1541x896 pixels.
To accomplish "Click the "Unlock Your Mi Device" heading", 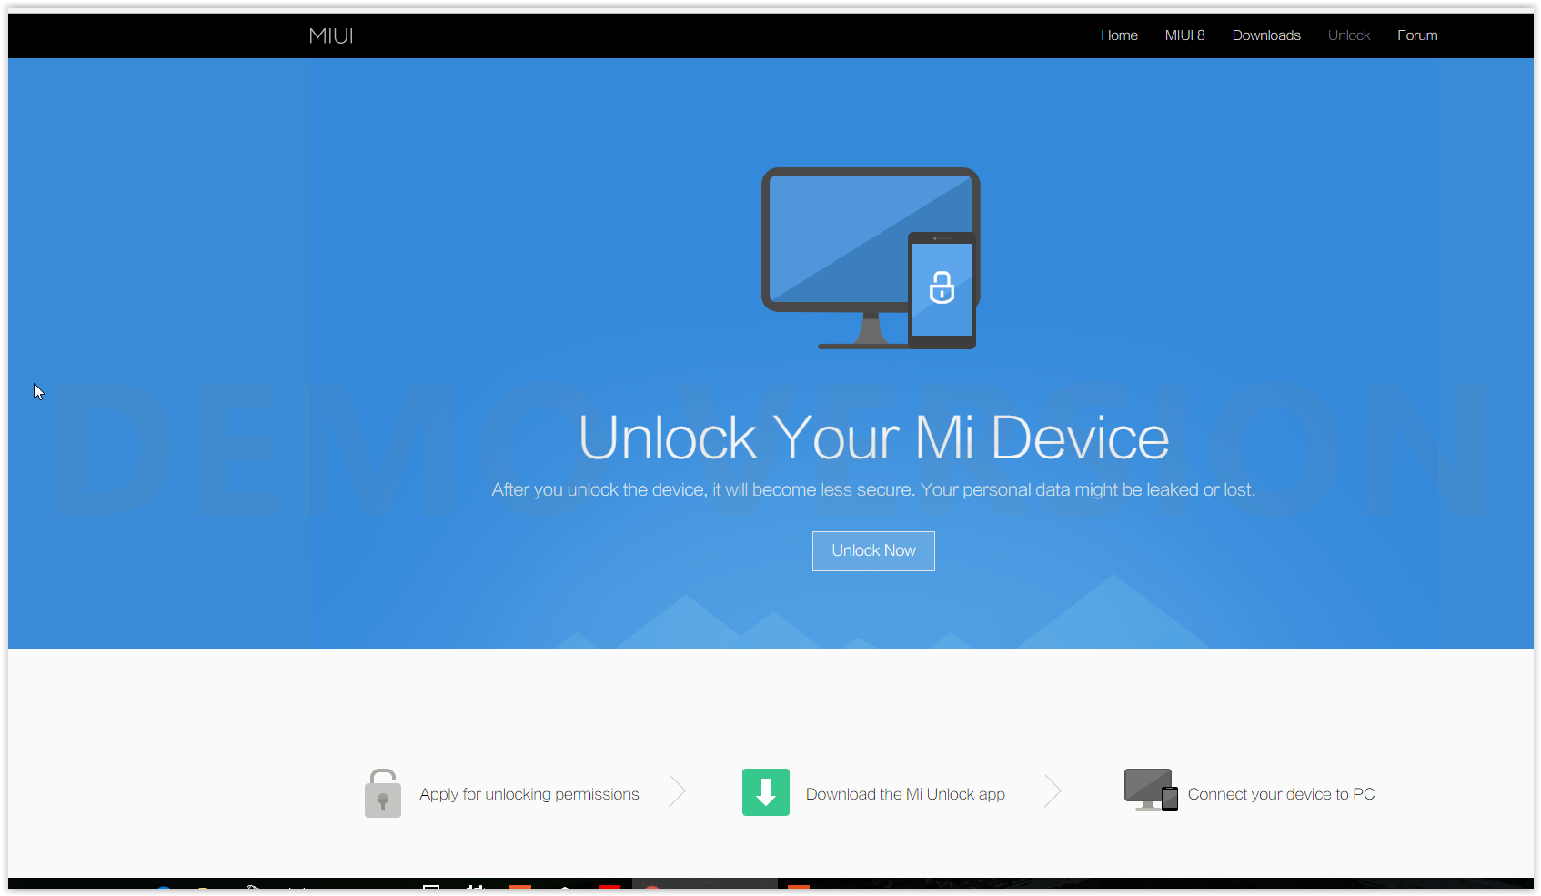I will point(873,438).
